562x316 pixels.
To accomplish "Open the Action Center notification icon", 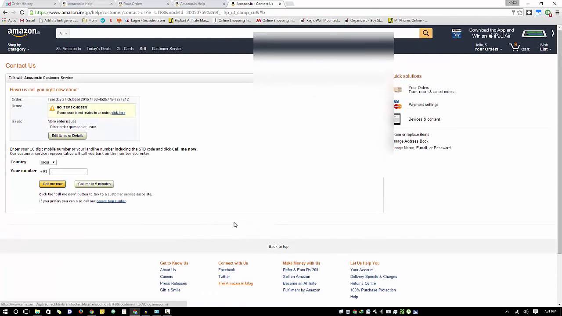I will tap(536, 312).
